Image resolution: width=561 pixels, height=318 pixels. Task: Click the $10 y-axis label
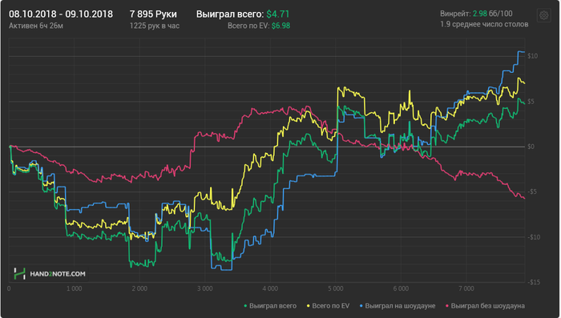532,56
